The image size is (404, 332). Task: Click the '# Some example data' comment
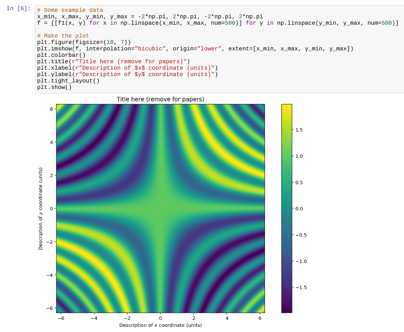click(x=70, y=10)
